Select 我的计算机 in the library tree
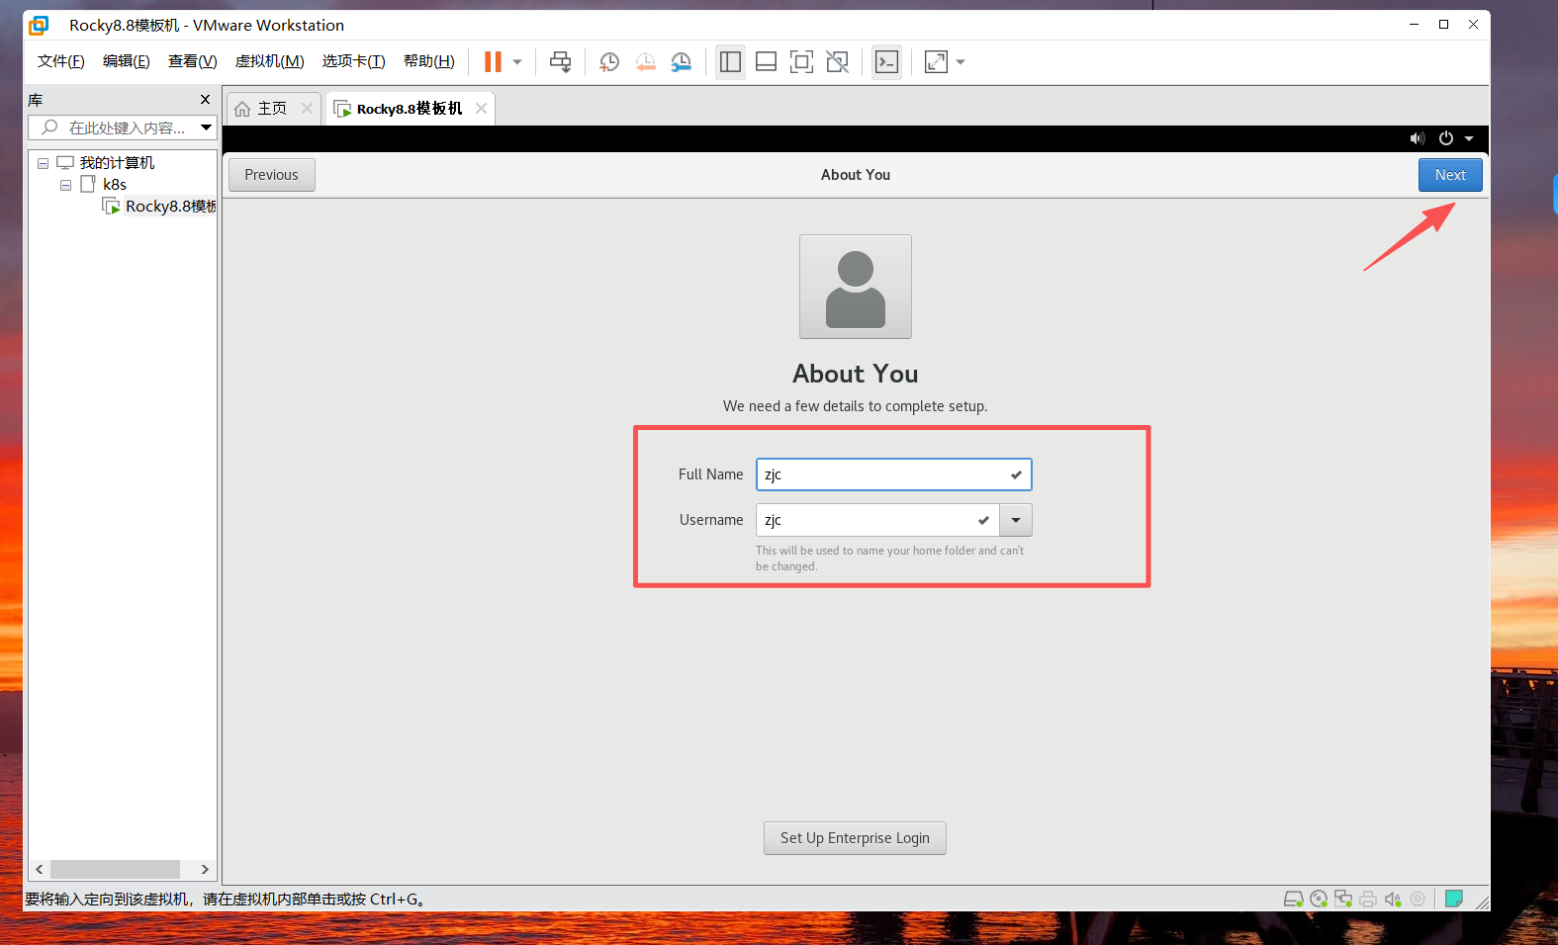This screenshot has width=1558, height=945. click(117, 163)
